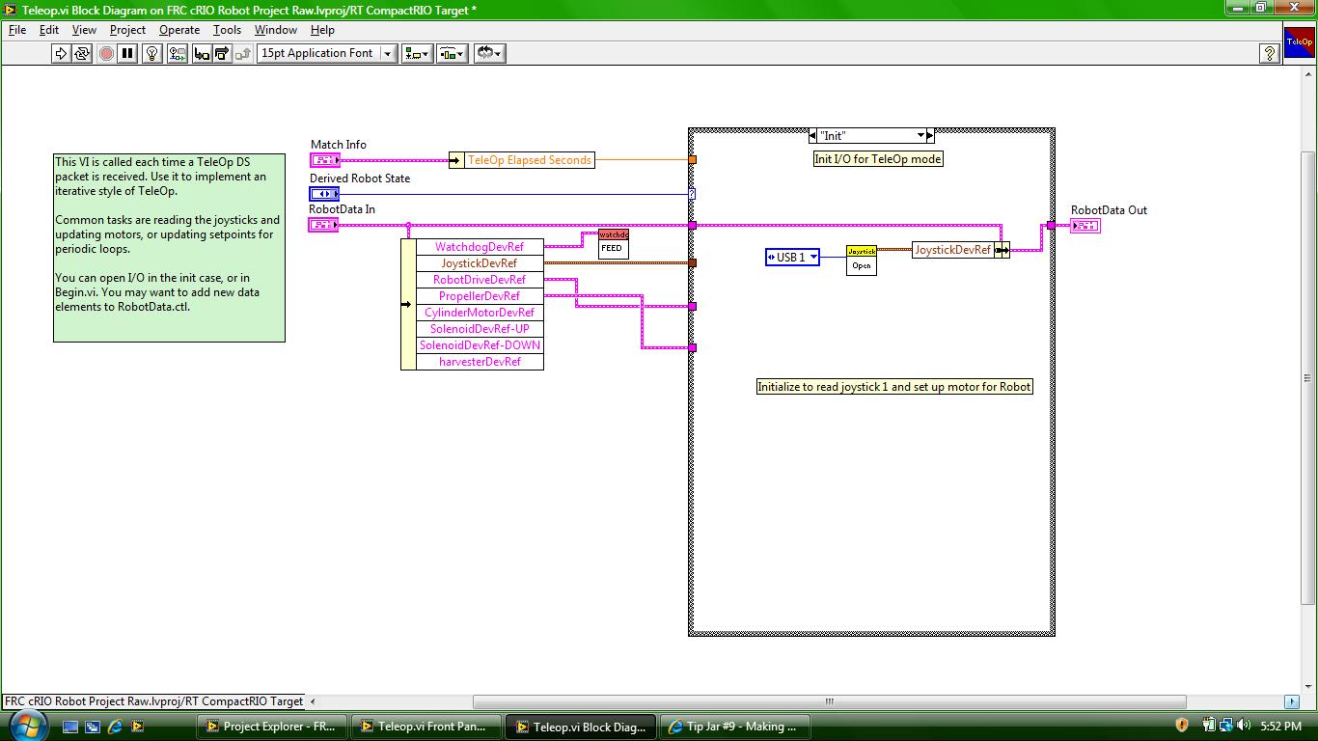
Task: Click the Initialize to read joystick 1 comment
Action: click(894, 387)
